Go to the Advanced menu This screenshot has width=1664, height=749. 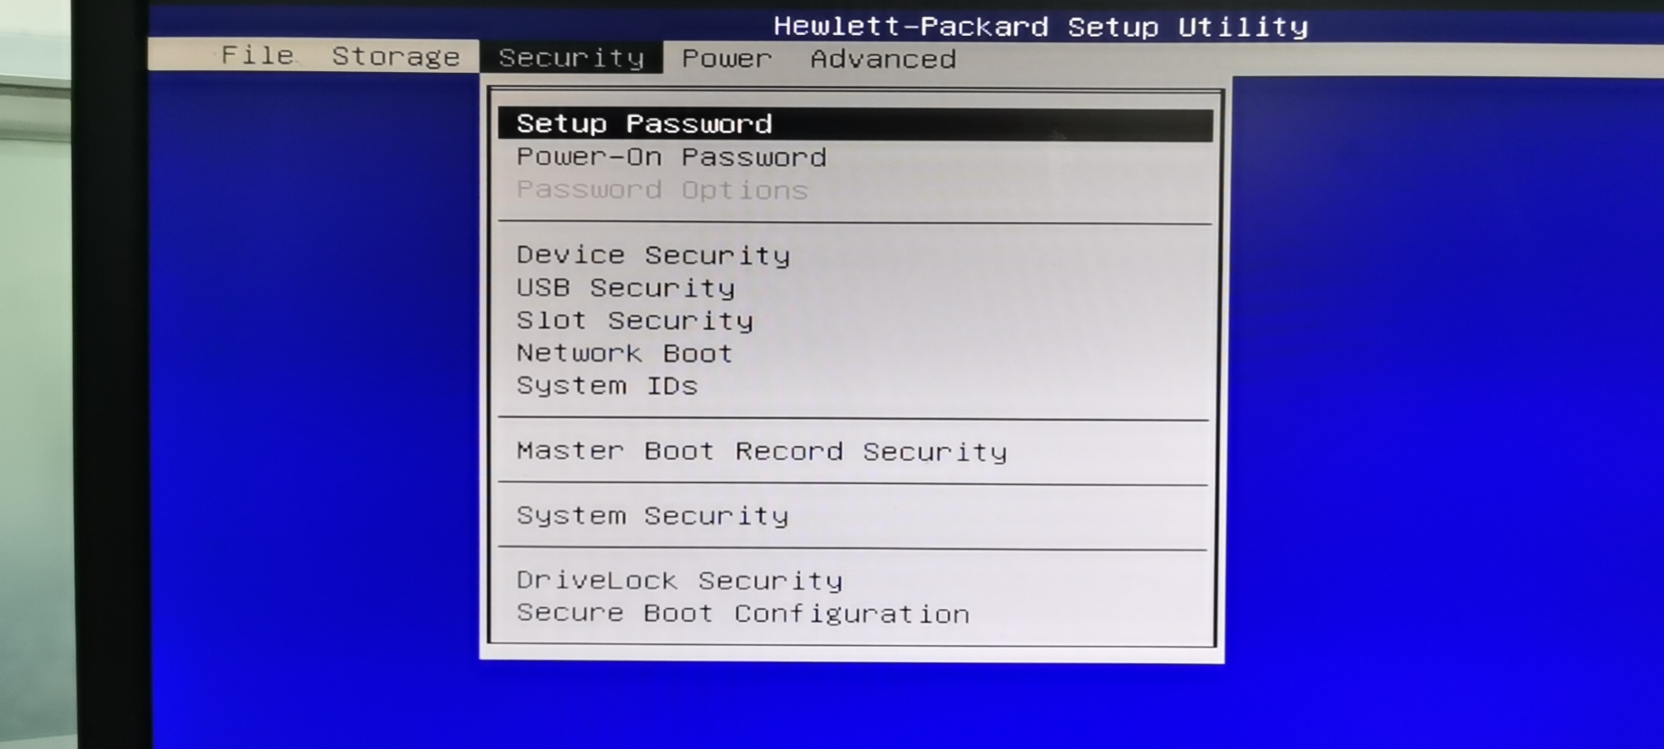pos(883,59)
